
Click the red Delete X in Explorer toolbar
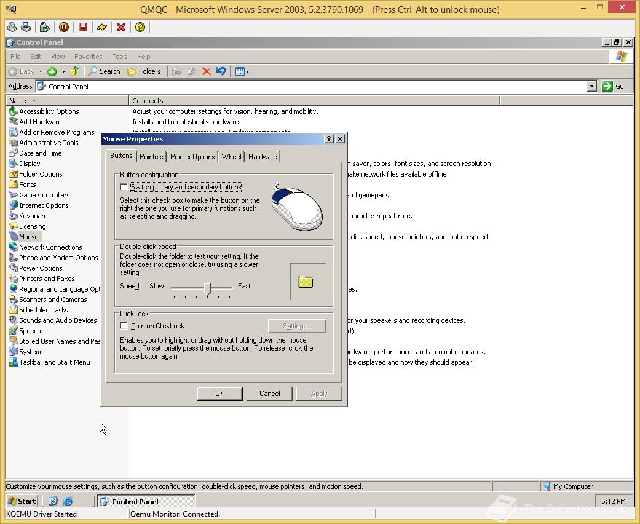207,71
